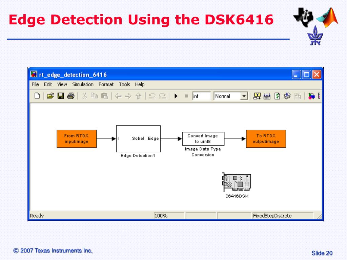This screenshot has height=260, width=347.
Task: Click the C6416DSK label text
Action: coord(237,196)
